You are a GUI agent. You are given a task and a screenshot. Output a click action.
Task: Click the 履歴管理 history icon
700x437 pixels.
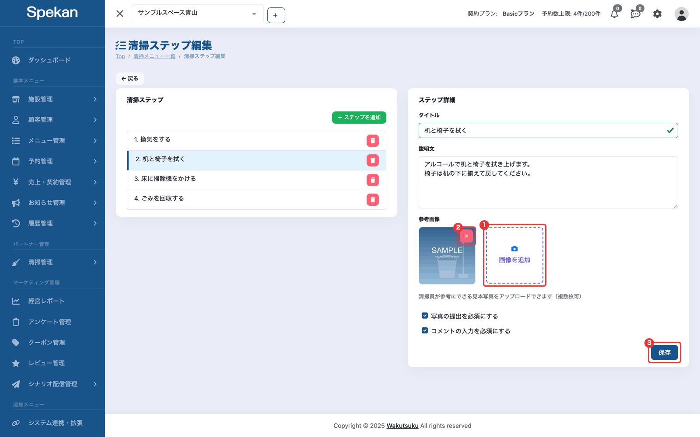pos(16,223)
